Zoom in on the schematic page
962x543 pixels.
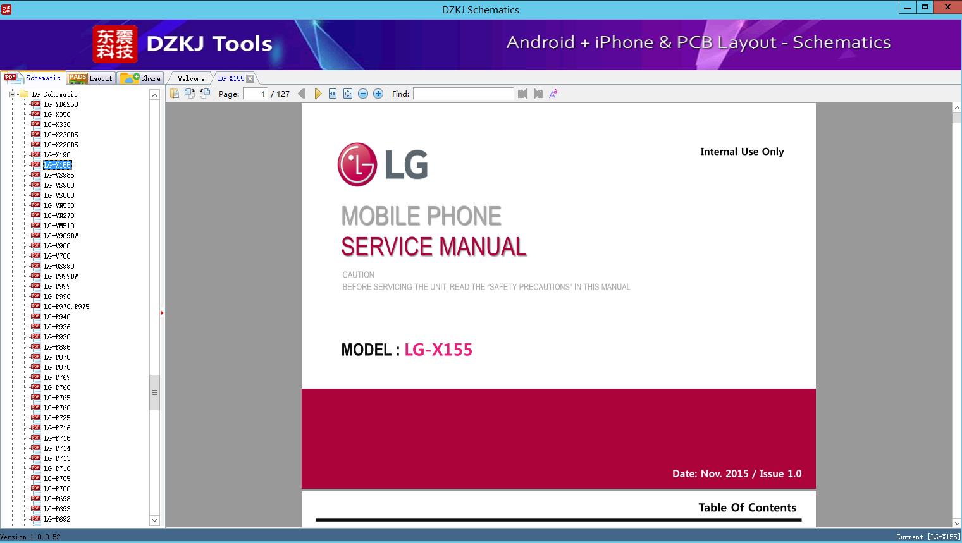pyautogui.click(x=378, y=94)
